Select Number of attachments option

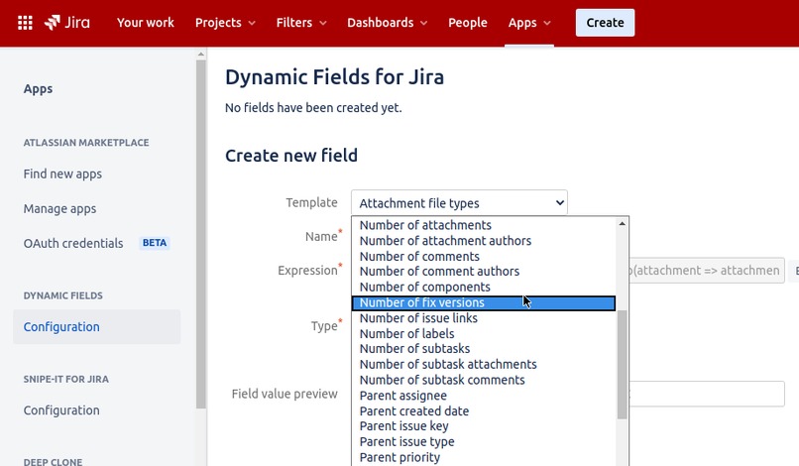point(484,225)
